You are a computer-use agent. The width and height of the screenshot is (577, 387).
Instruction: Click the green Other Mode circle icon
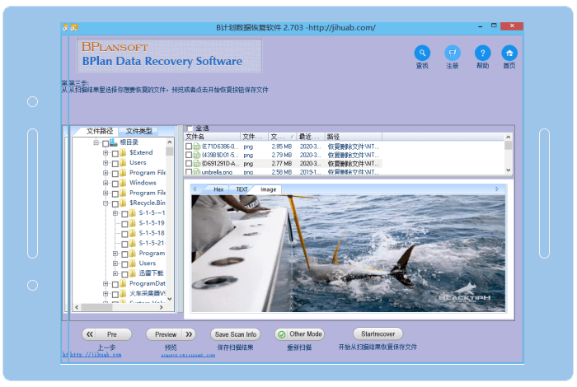281,334
